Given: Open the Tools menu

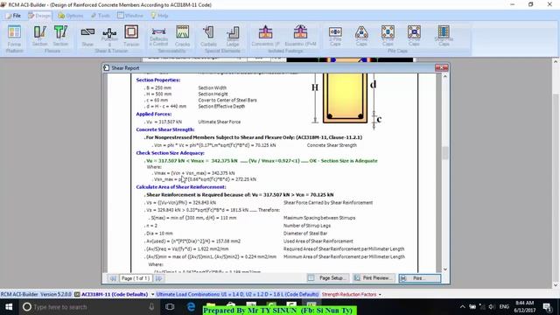Looking at the screenshot, I should click(101, 16).
